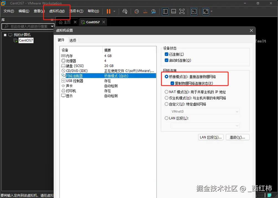Switch to the 硬件 tab
This screenshot has height=198, width=278.
pos(61,40)
